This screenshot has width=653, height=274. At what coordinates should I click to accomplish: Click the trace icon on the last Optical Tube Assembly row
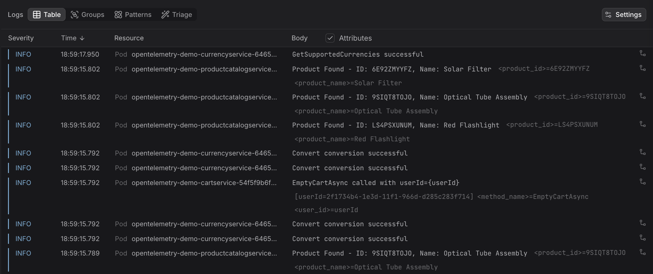[643, 252]
